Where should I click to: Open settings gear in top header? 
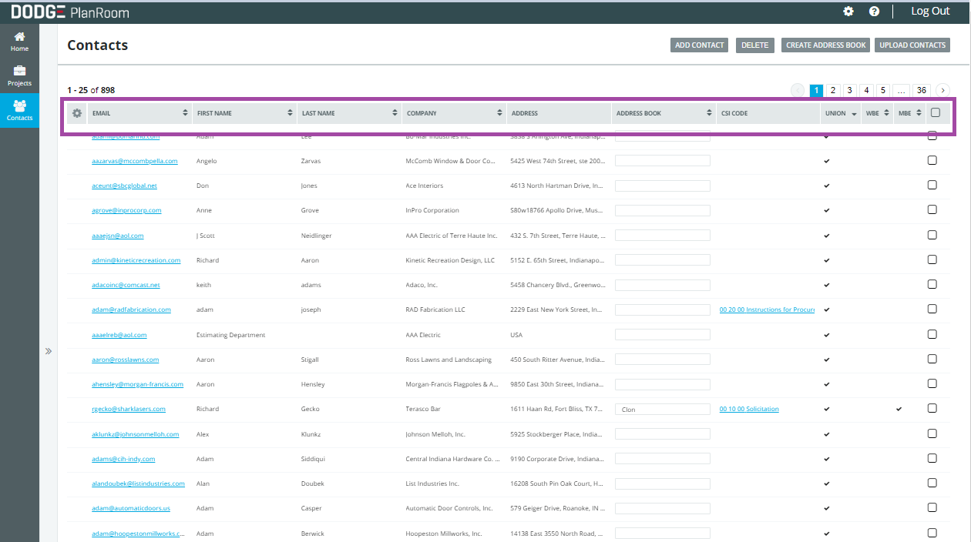pyautogui.click(x=848, y=12)
